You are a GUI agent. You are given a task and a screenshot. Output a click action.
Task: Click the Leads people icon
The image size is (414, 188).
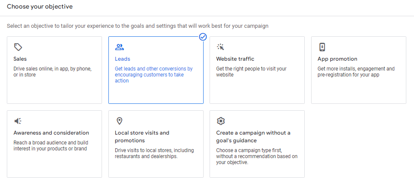click(120, 47)
